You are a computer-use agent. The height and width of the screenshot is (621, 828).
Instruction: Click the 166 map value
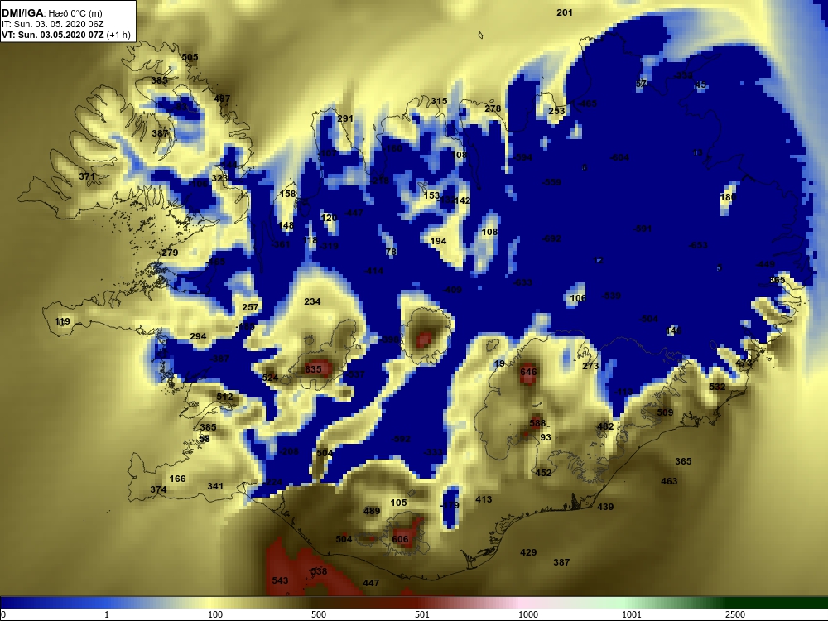(x=177, y=479)
